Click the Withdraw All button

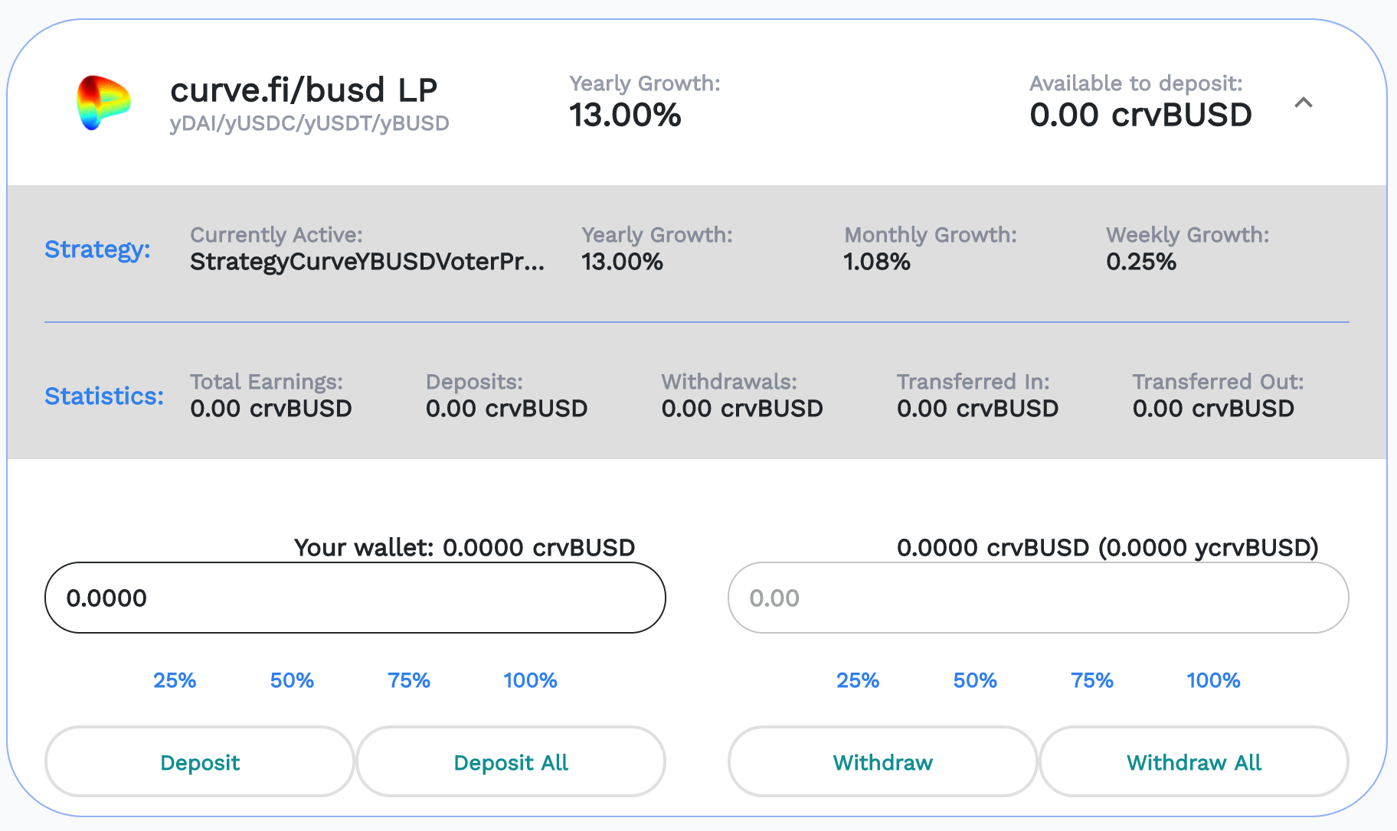tap(1194, 762)
